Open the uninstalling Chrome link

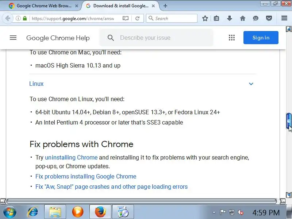71,157
